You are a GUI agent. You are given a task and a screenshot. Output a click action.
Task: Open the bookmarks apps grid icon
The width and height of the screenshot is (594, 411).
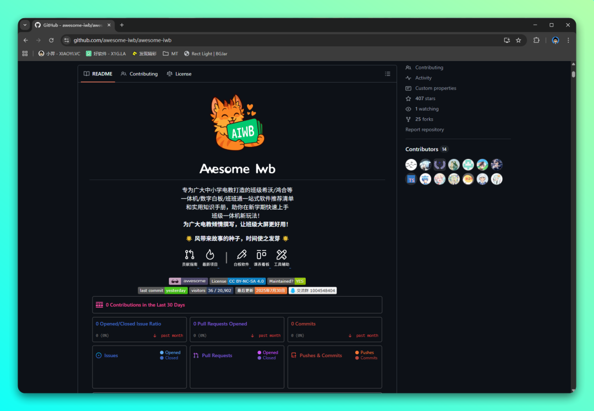pos(25,53)
